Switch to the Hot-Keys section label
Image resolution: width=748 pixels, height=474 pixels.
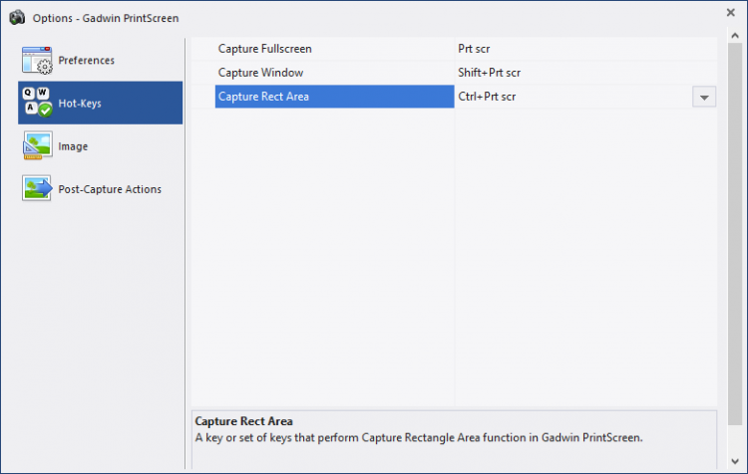pyautogui.click(x=80, y=104)
